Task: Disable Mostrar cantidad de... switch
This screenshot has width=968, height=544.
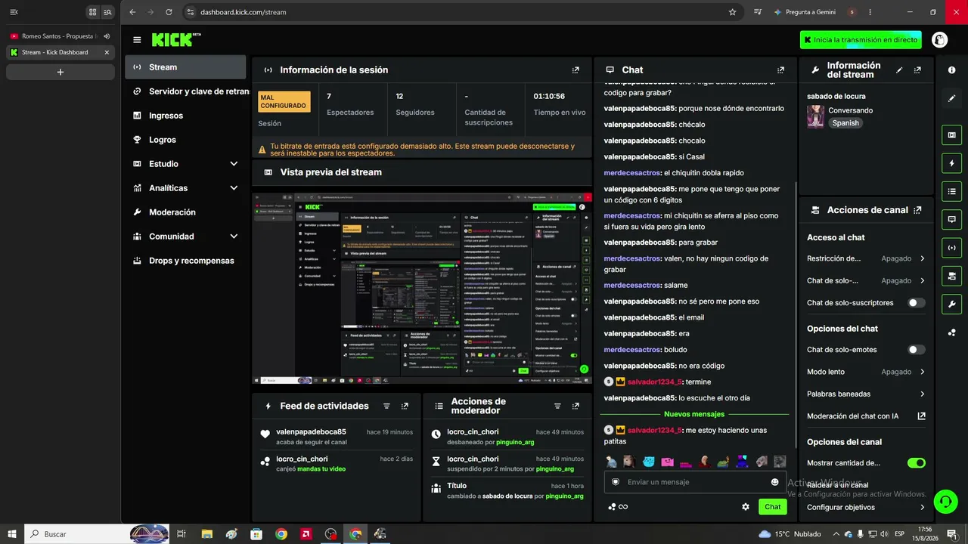Action: 917,463
